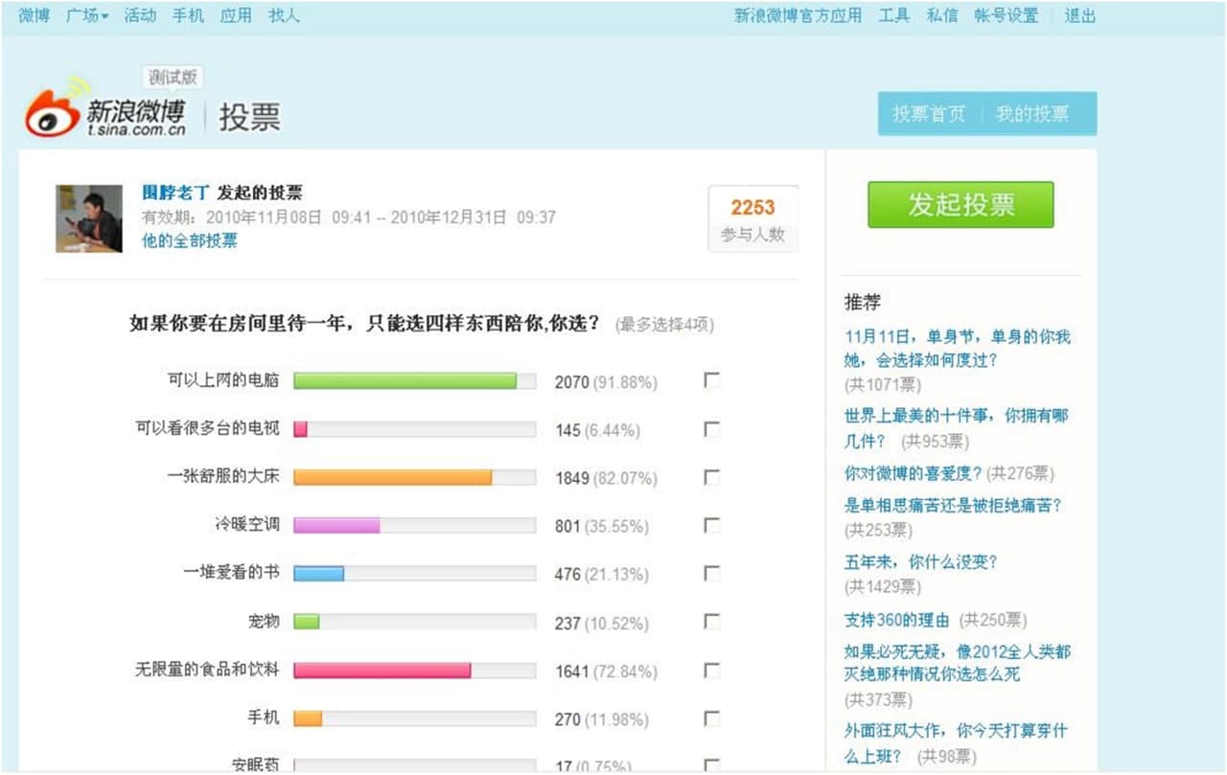Check the 冷暖空调 poll option

click(x=711, y=525)
